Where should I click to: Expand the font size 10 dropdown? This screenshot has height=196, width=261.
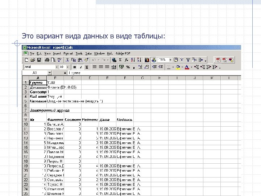pos(67,67)
